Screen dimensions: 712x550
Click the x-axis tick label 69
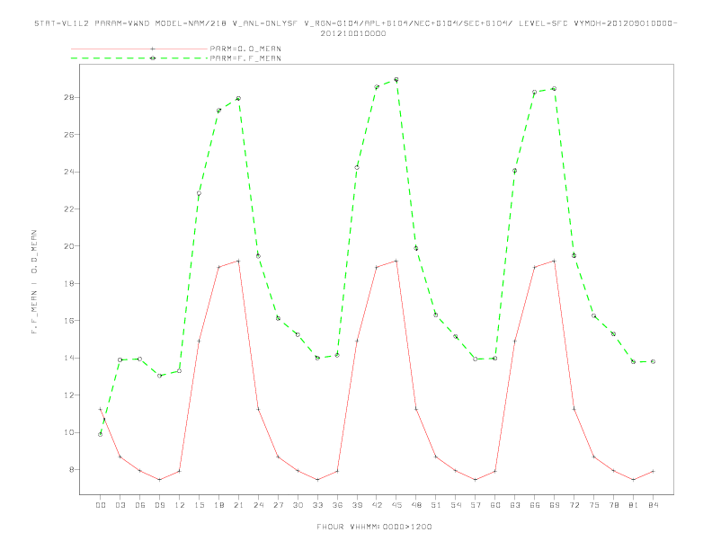[554, 505]
